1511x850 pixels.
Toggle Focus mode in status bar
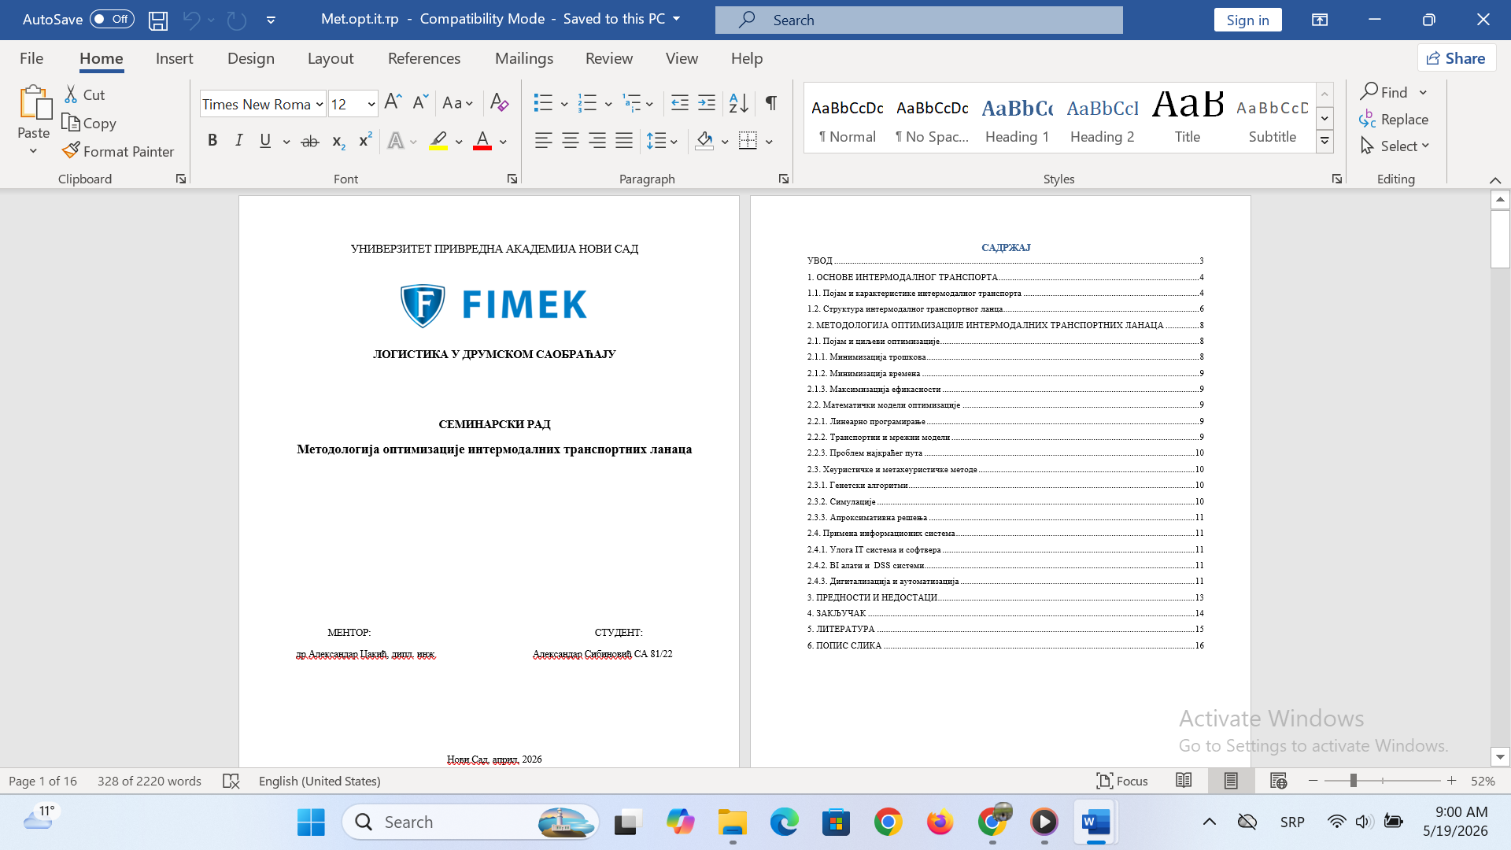point(1121,781)
